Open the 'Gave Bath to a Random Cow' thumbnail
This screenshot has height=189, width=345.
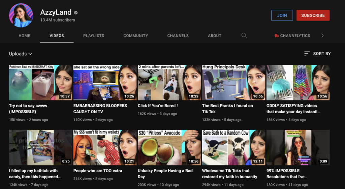[x=234, y=148]
